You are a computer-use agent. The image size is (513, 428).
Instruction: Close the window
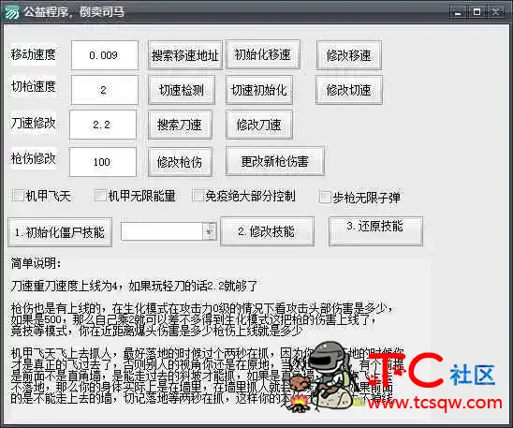[496, 12]
